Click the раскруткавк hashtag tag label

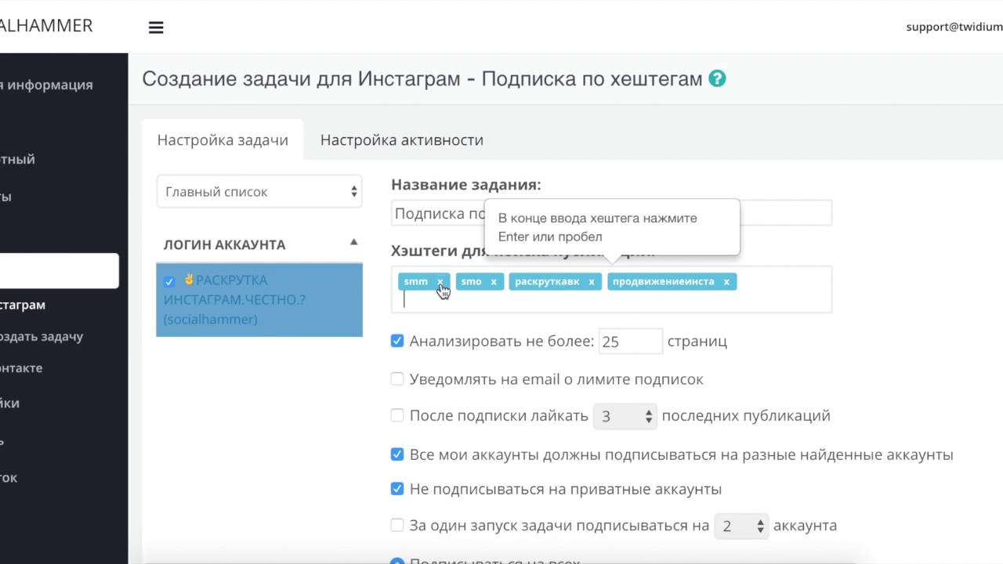[547, 282]
